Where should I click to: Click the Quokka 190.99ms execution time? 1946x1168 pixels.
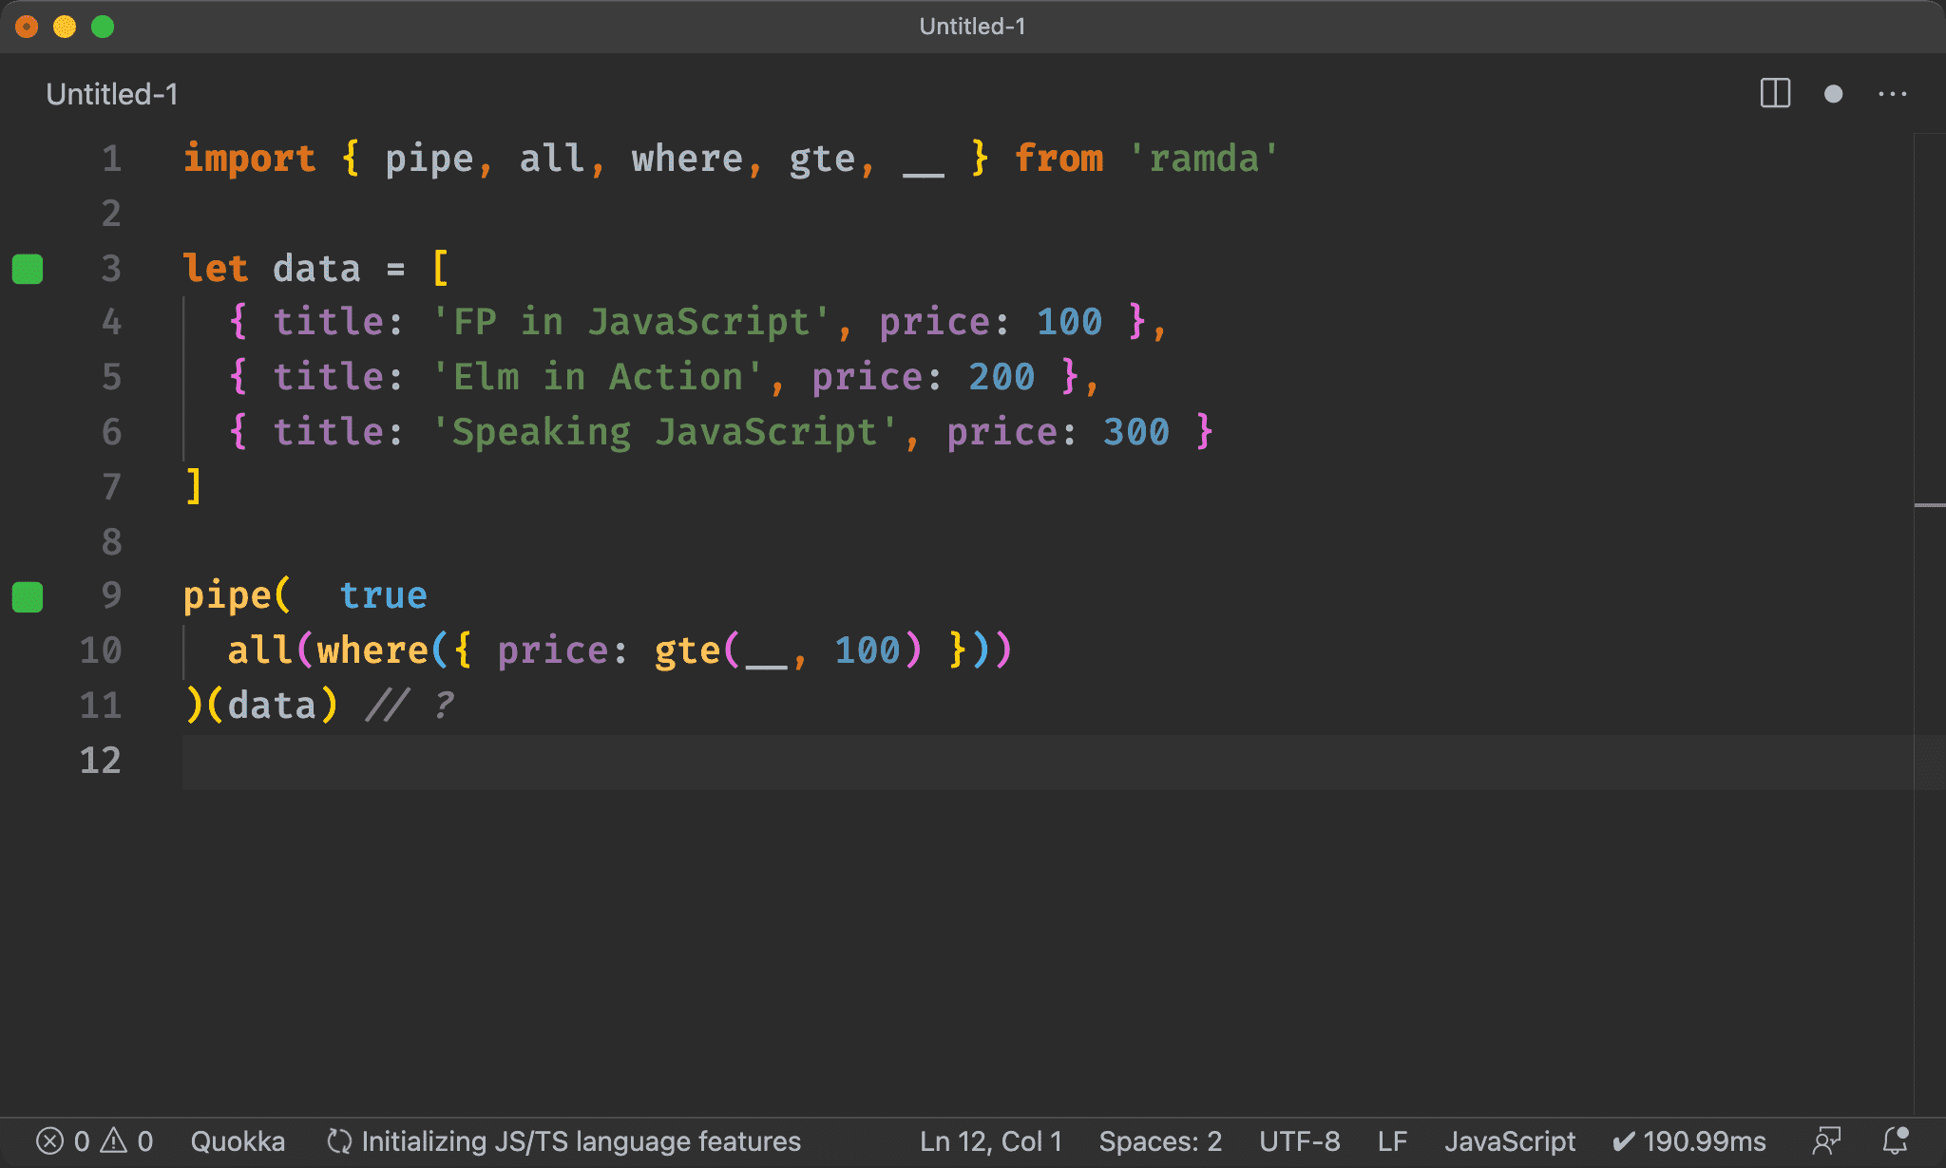[1689, 1140]
